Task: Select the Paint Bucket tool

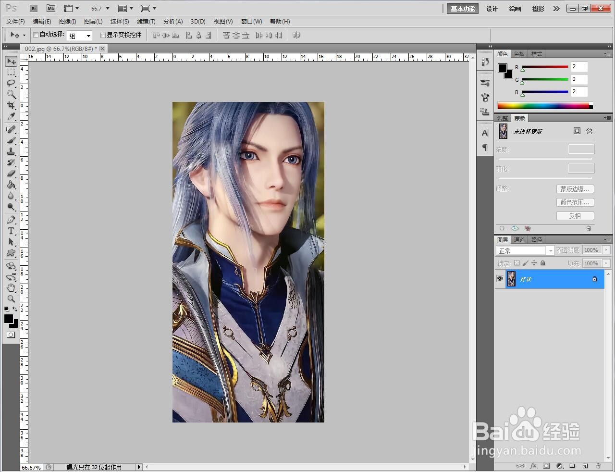Action: (x=11, y=185)
